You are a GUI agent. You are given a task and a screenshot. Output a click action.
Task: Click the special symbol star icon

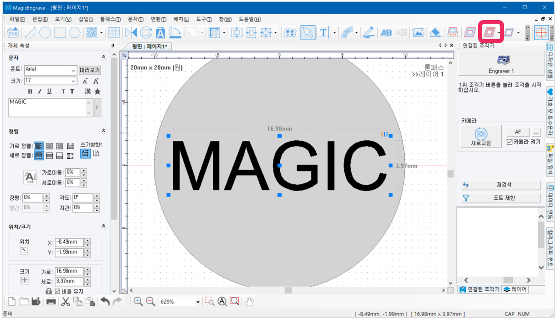[x=97, y=92]
